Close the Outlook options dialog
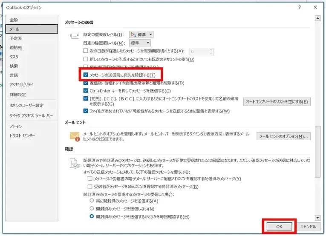 [x=315, y=8]
